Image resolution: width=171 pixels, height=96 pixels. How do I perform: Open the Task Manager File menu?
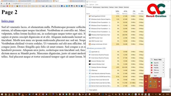click(x=87, y=5)
